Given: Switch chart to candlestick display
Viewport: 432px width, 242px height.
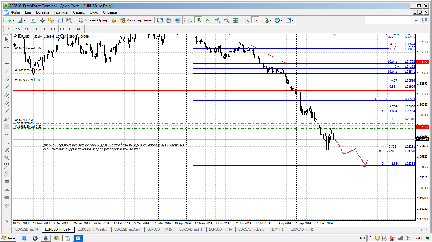Looking at the screenshot, I should pyautogui.click(x=199, y=20).
